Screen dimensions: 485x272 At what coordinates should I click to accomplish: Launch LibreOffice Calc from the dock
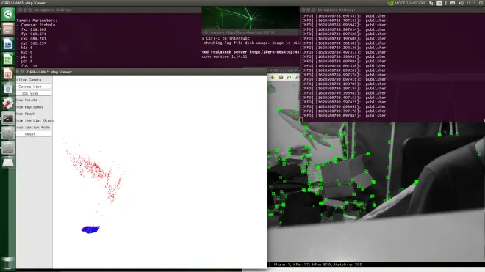point(8,59)
